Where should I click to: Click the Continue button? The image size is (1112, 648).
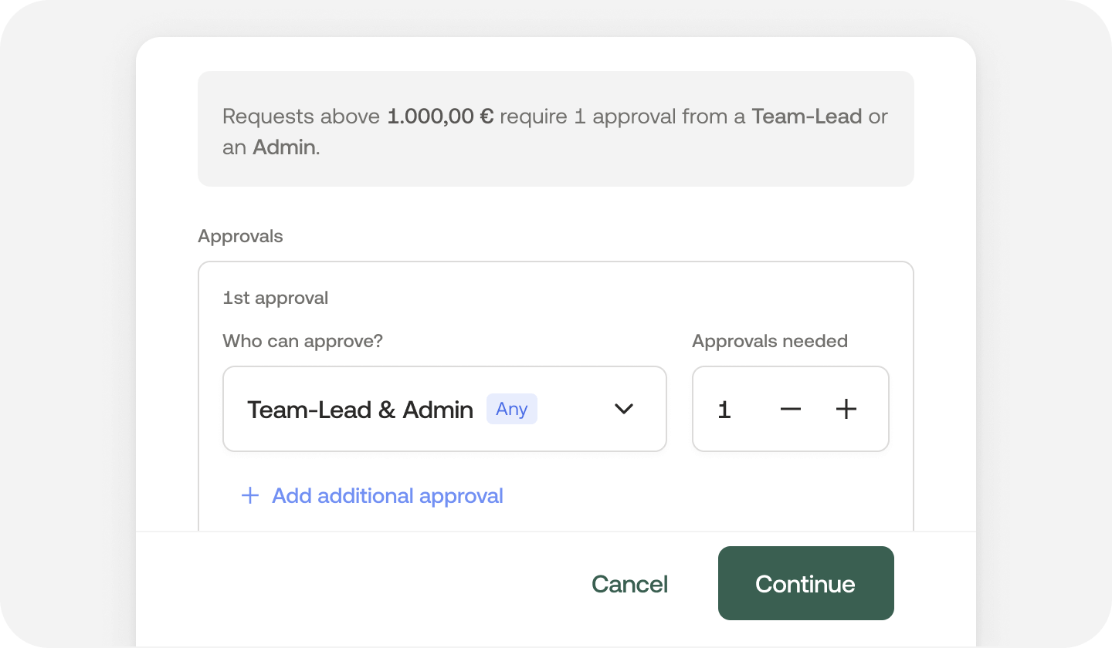pyautogui.click(x=805, y=583)
